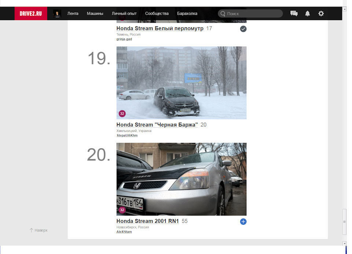This screenshot has height=254, width=352.
Task: Open the silver Honda Stream photo
Action: [x=181, y=179]
